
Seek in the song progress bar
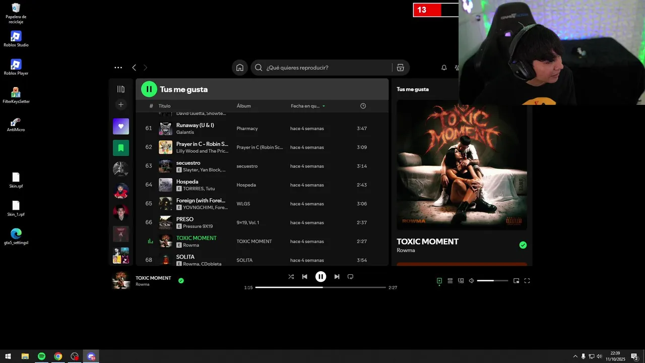pos(320,287)
